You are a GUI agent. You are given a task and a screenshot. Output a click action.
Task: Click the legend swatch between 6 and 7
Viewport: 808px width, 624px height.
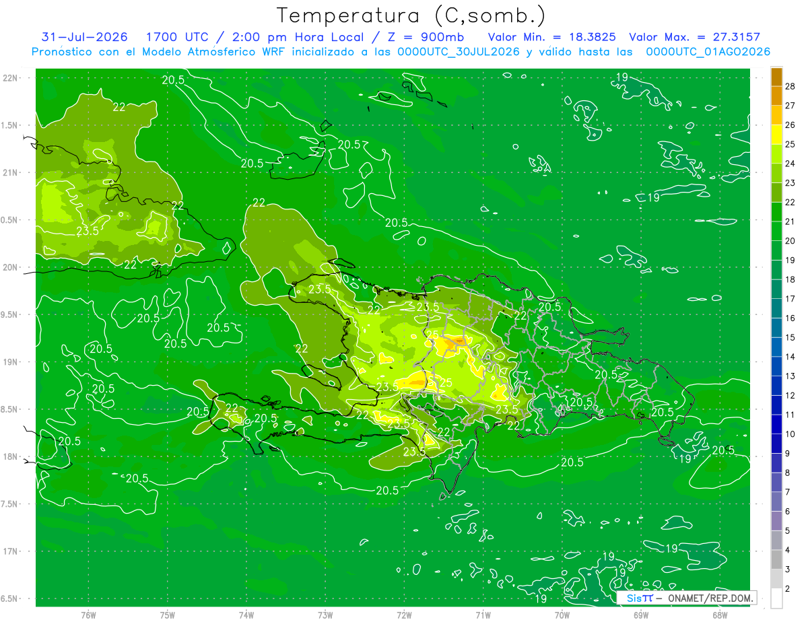pyautogui.click(x=776, y=501)
